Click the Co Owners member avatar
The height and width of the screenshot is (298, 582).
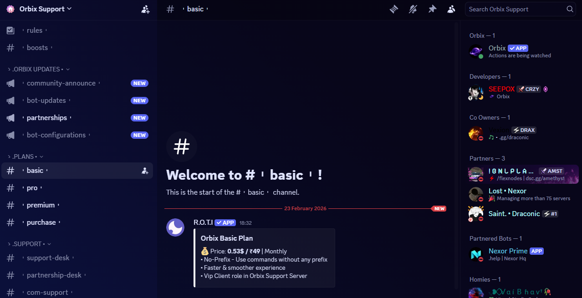coord(476,133)
